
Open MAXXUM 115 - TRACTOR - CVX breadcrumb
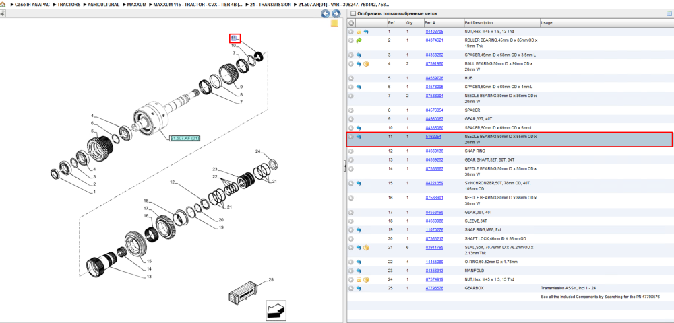(198, 4)
